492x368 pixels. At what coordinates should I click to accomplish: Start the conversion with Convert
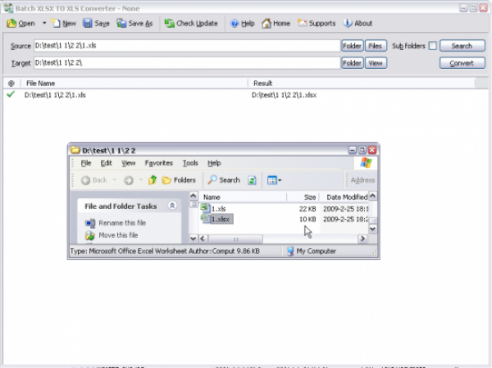(x=462, y=63)
